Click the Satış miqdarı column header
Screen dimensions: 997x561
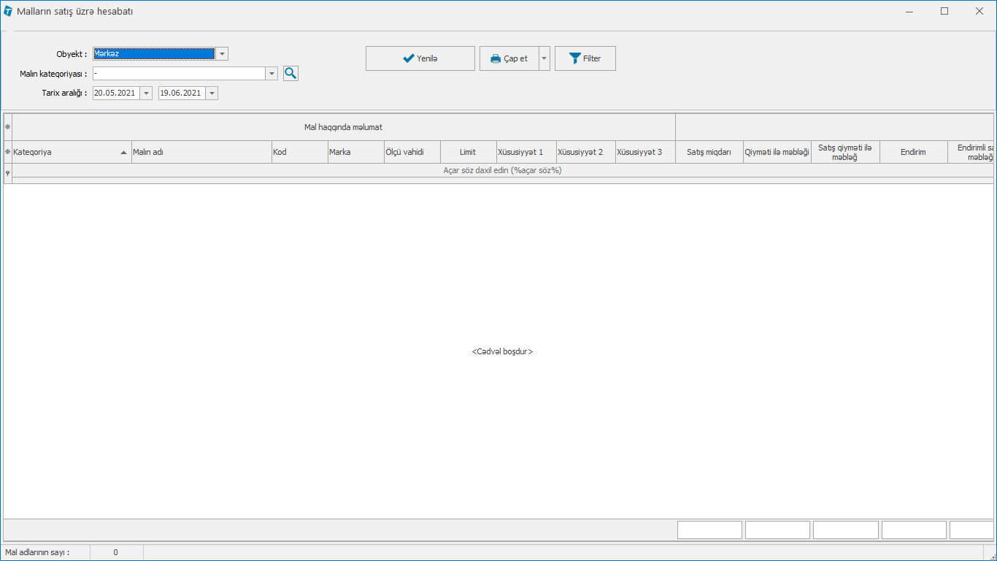point(709,152)
